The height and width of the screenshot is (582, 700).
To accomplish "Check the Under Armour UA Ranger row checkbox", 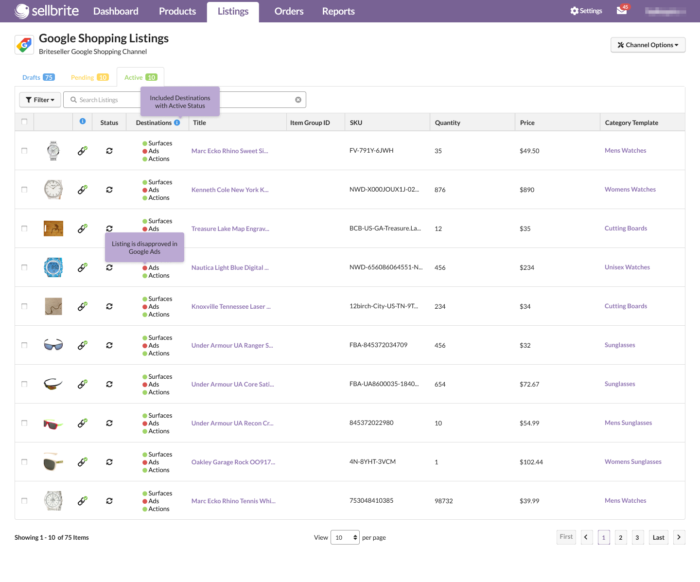I will [24, 345].
